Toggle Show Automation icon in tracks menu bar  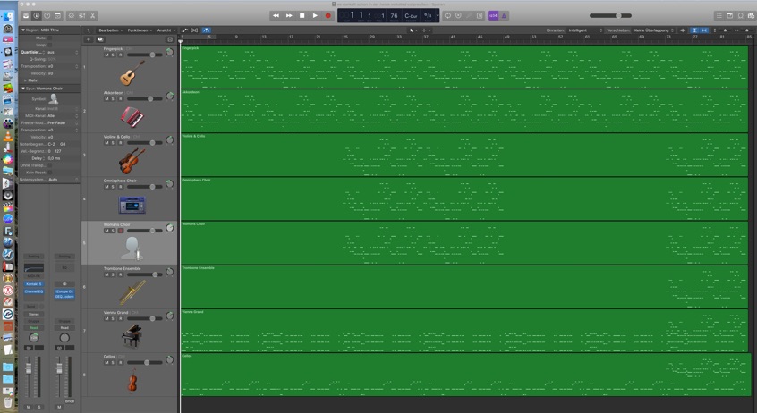184,29
